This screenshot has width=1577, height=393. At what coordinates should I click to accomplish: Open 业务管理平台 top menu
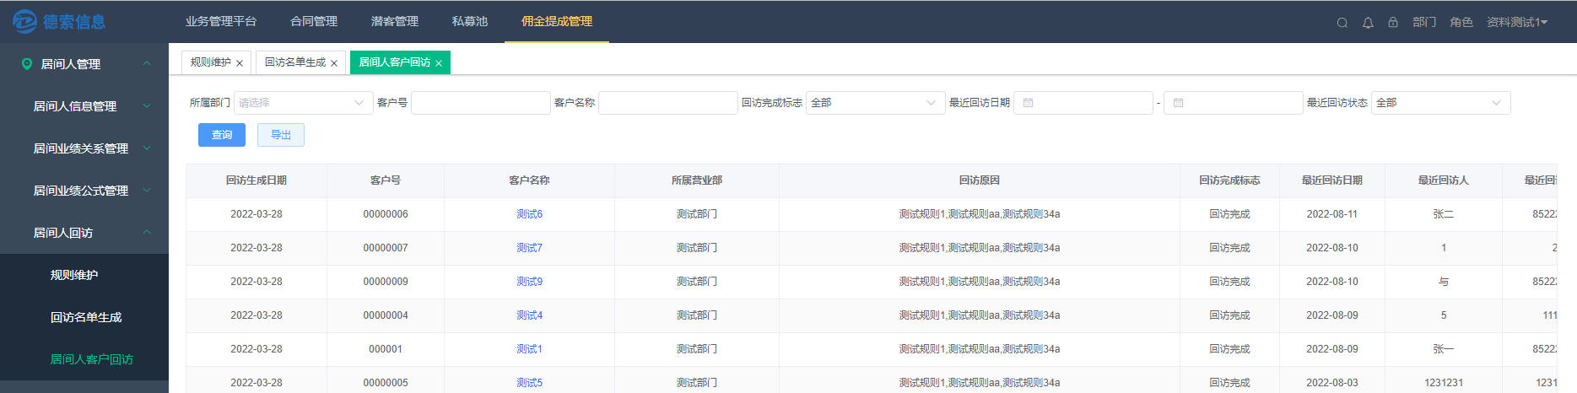(221, 21)
